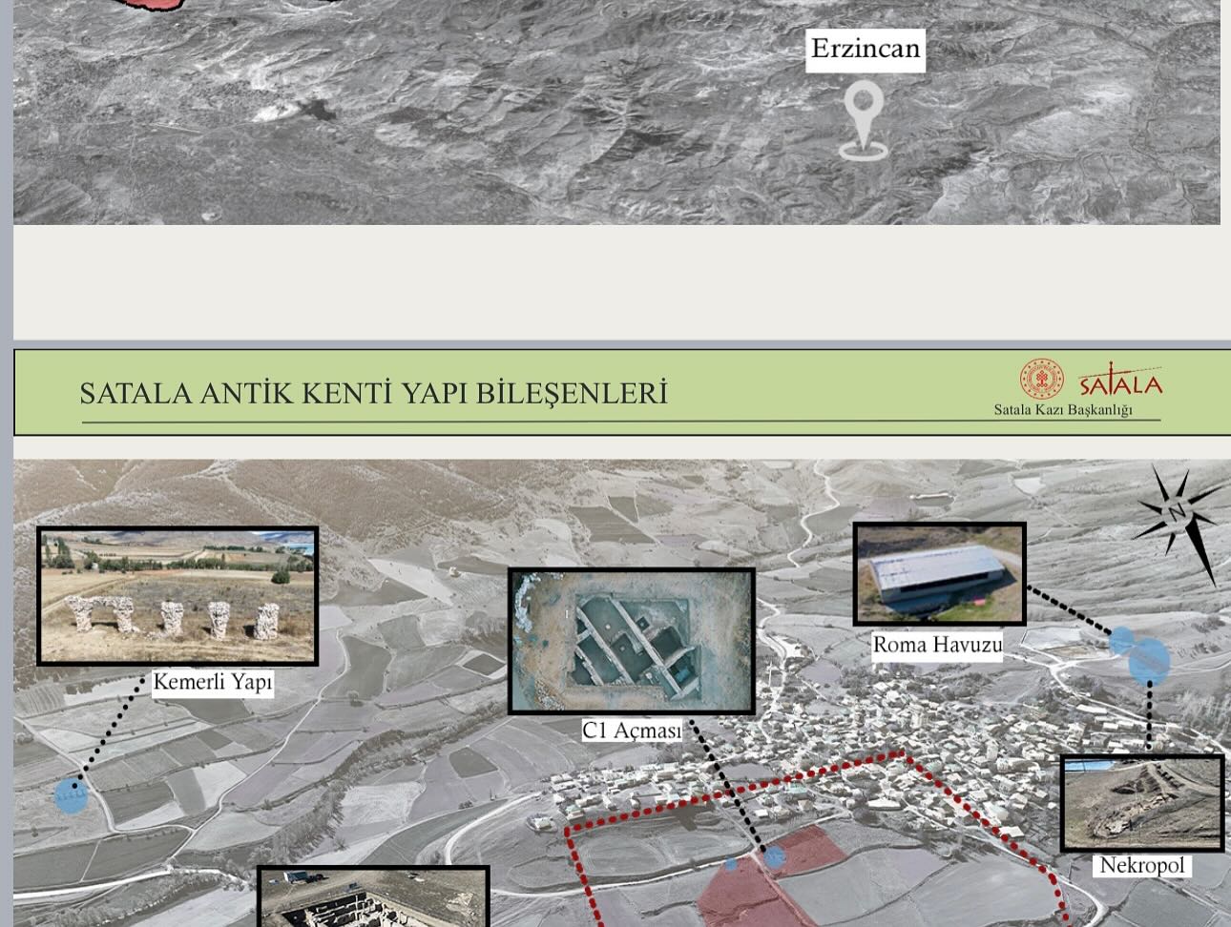Open the Kemerli Yapı arched ruins photo

click(x=177, y=596)
